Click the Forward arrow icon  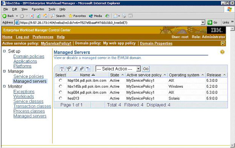(x=22, y=16)
